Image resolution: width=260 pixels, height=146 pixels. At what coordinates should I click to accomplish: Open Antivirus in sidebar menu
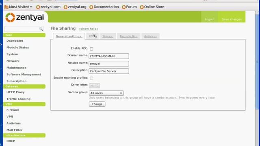13,123
